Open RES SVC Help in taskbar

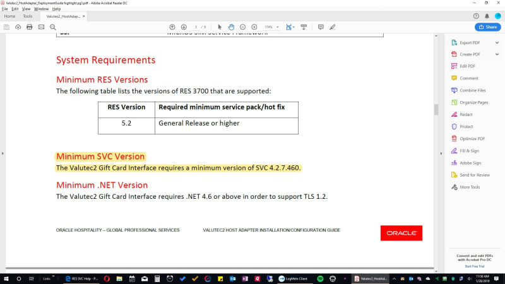(82, 279)
